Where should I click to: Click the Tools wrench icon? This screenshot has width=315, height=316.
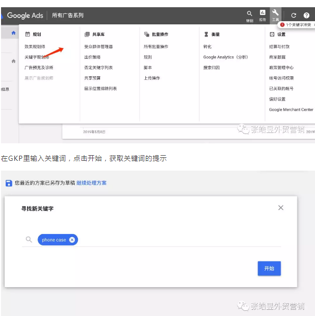point(276,13)
